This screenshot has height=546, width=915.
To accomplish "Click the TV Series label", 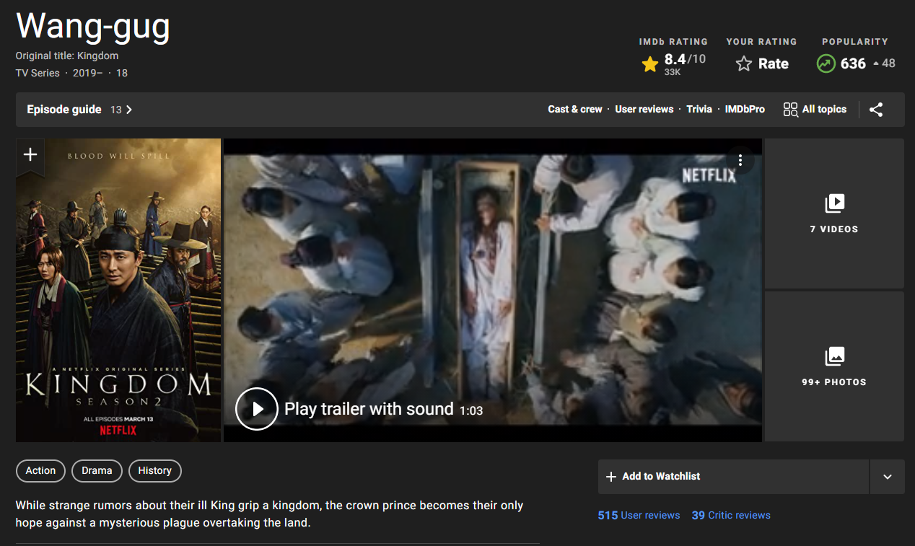I will pos(38,73).
